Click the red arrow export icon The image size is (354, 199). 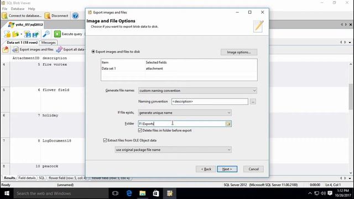tap(6, 49)
